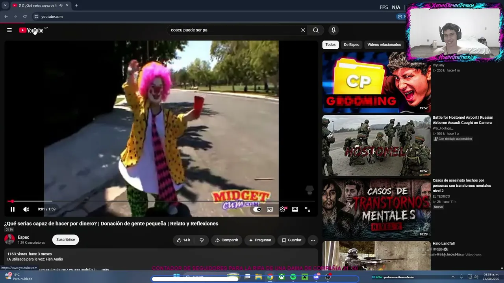504x283 pixels.
Task: Open 'Casos de asesinato' video title
Action: click(x=461, y=186)
